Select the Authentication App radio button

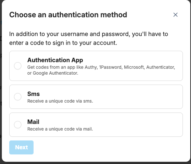click(18, 66)
